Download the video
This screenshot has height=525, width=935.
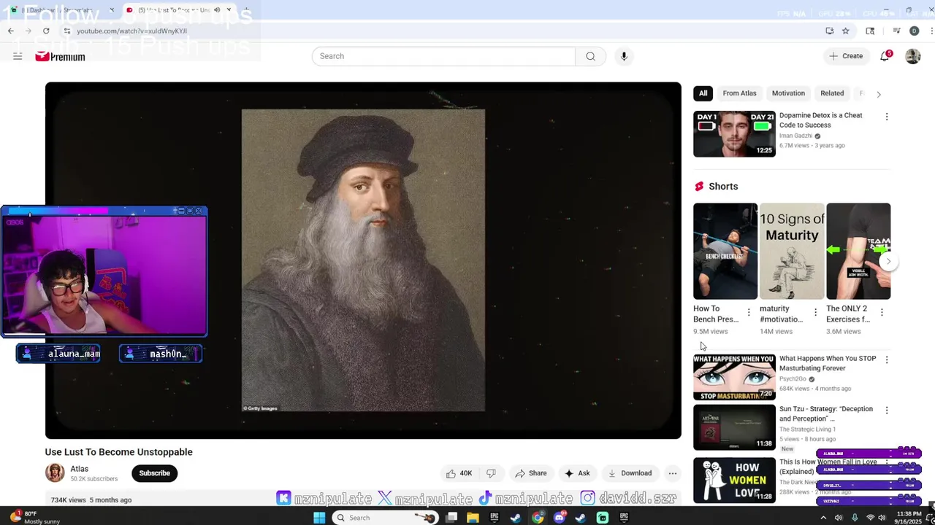[x=630, y=473]
